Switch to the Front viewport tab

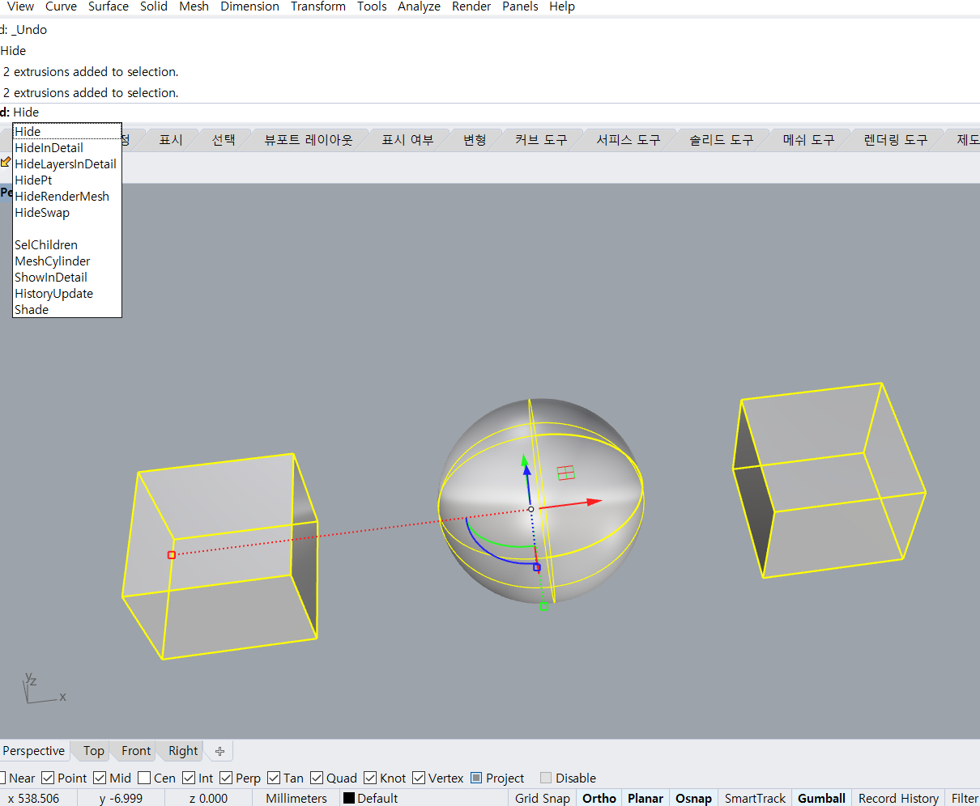(x=136, y=751)
